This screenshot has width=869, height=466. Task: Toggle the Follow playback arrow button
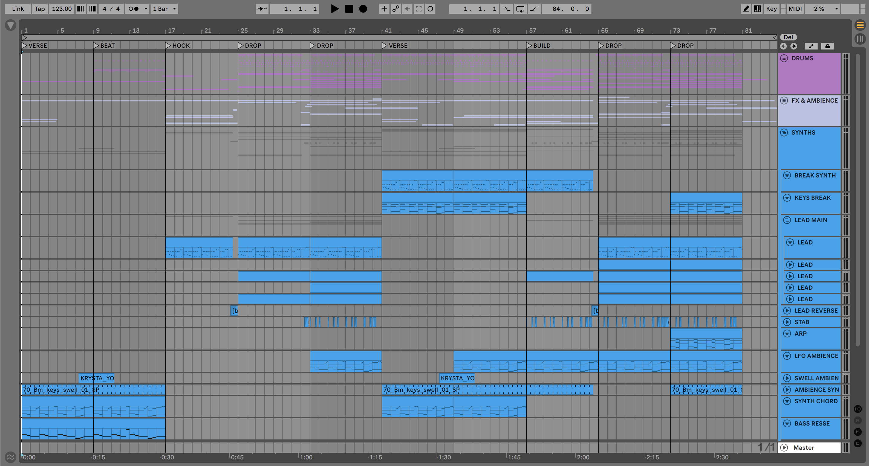pos(262,9)
